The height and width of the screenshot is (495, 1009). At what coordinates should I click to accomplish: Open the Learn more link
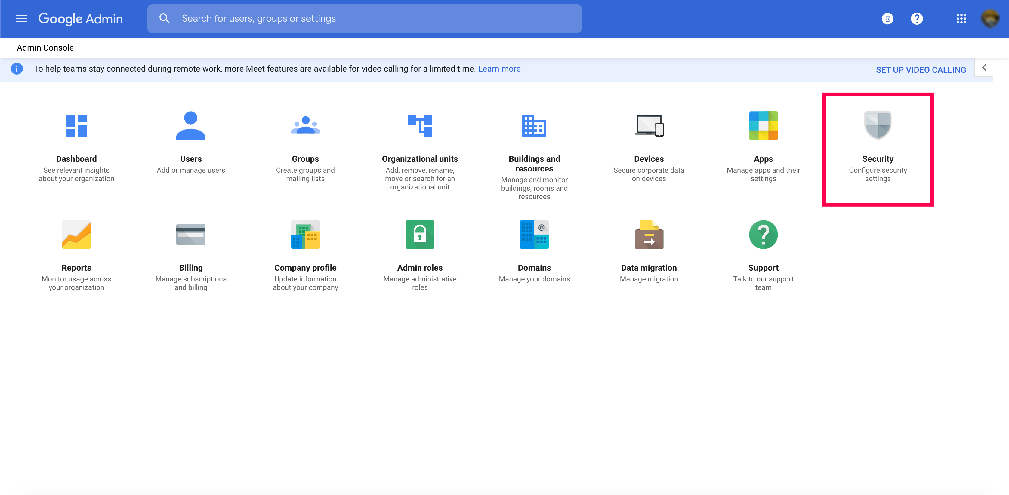pos(499,69)
